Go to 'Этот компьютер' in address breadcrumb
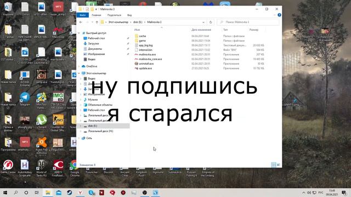This screenshot has height=197, width=351. (118, 22)
